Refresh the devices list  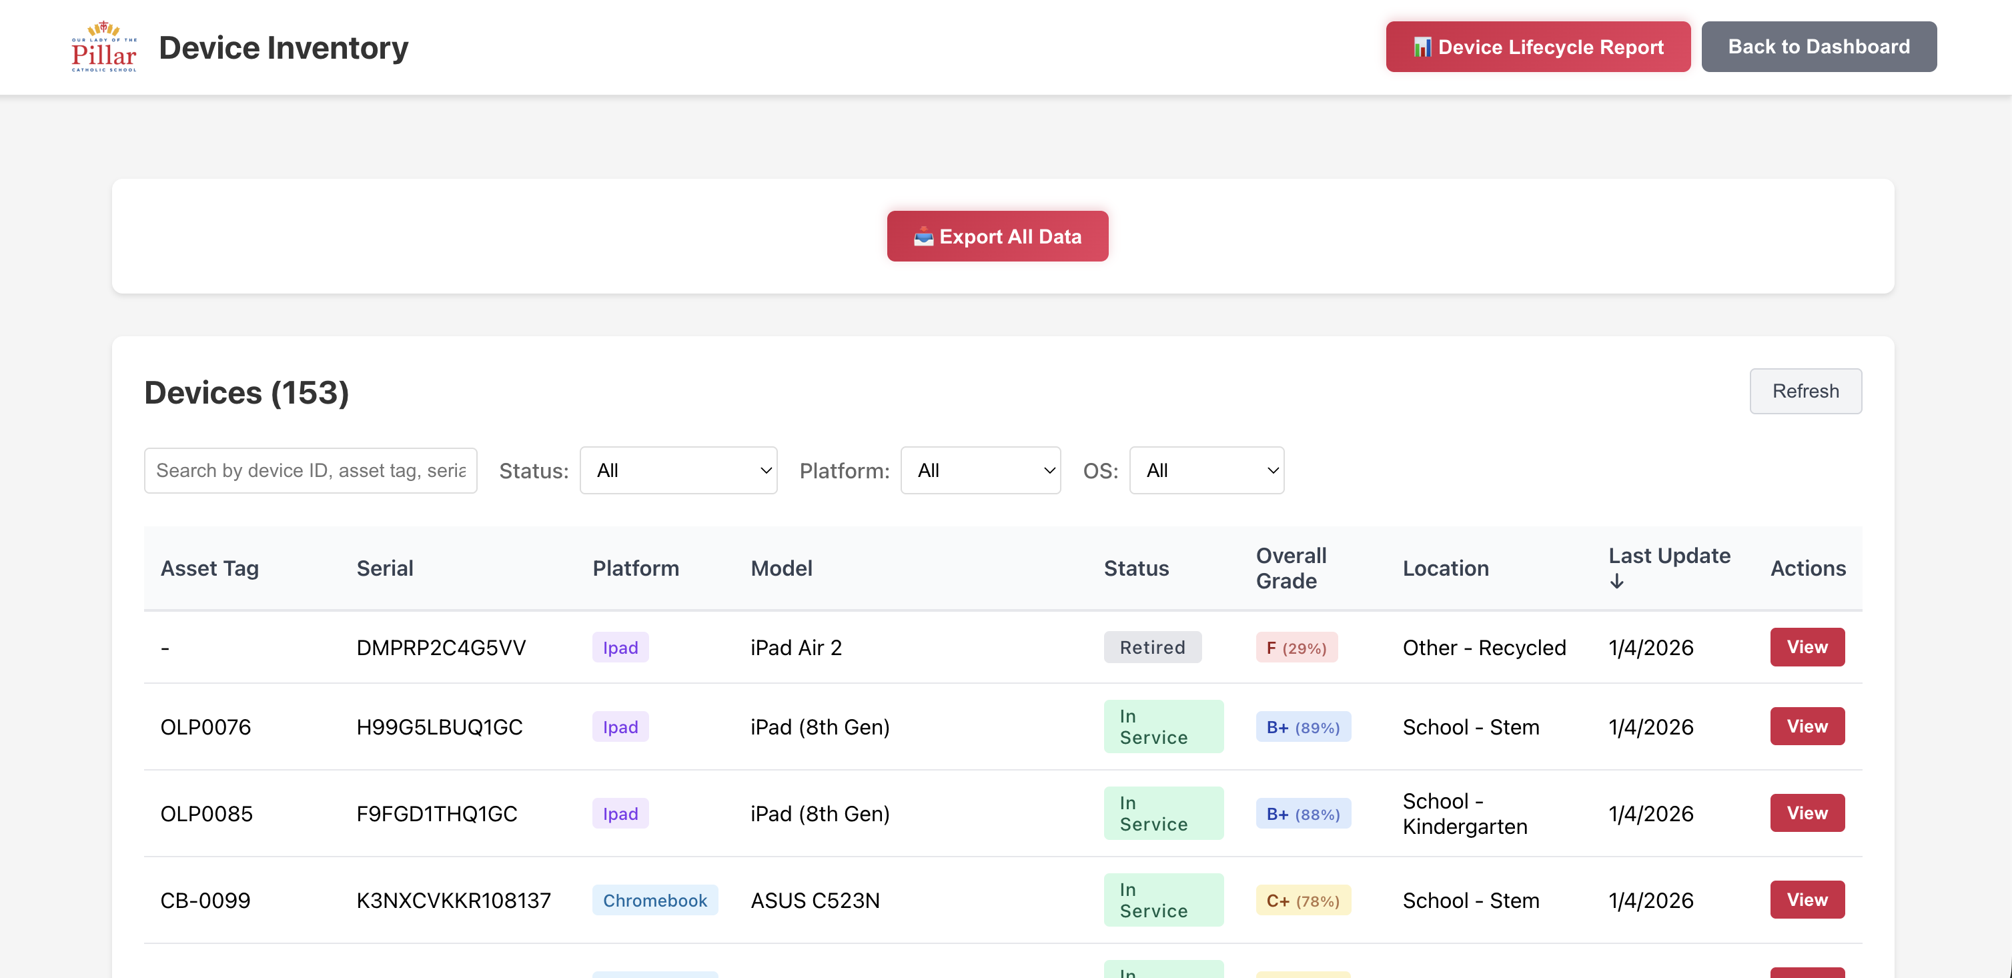point(1805,390)
